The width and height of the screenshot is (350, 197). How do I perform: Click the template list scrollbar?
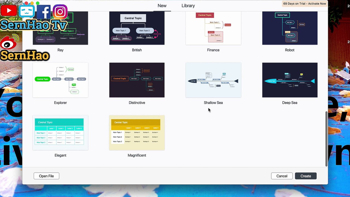pos(326,139)
